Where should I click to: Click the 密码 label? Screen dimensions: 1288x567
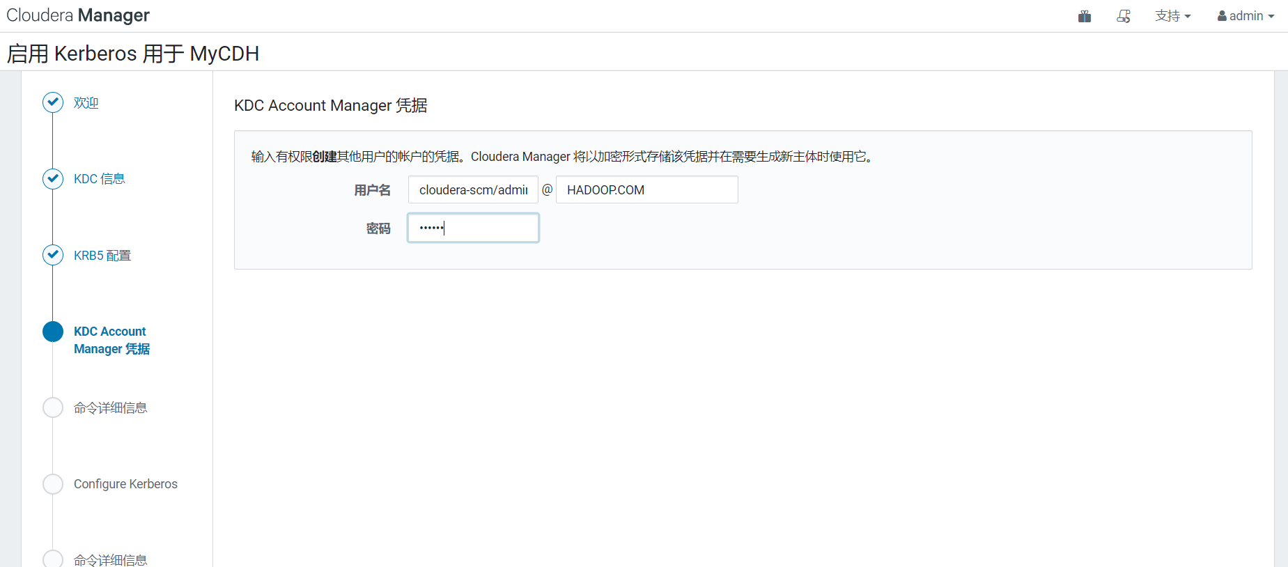point(378,228)
